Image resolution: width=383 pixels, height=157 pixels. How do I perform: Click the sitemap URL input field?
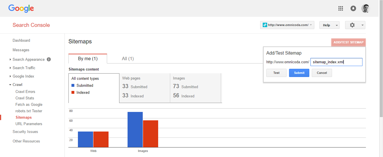336,62
